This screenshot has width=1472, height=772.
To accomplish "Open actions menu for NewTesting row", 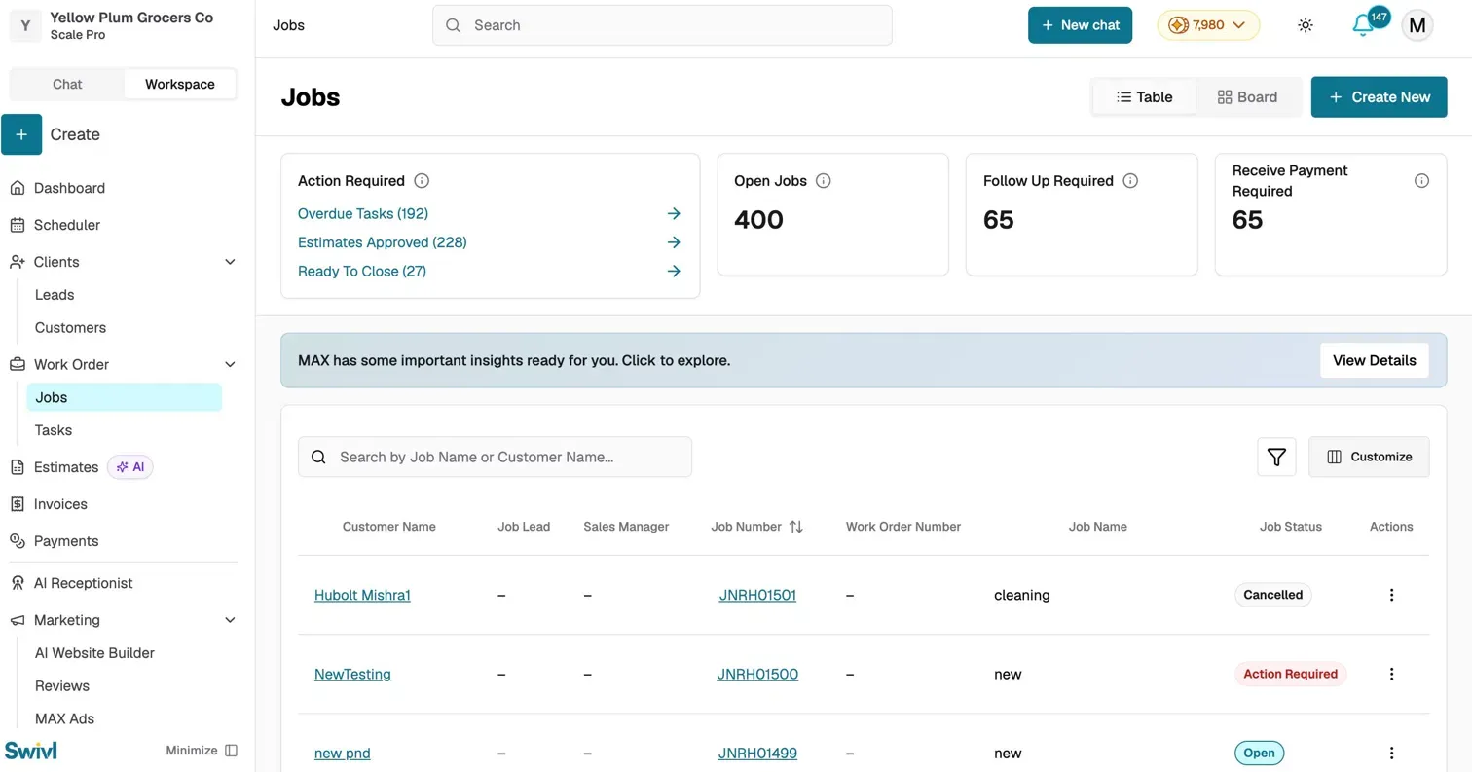I will 1391,674.
